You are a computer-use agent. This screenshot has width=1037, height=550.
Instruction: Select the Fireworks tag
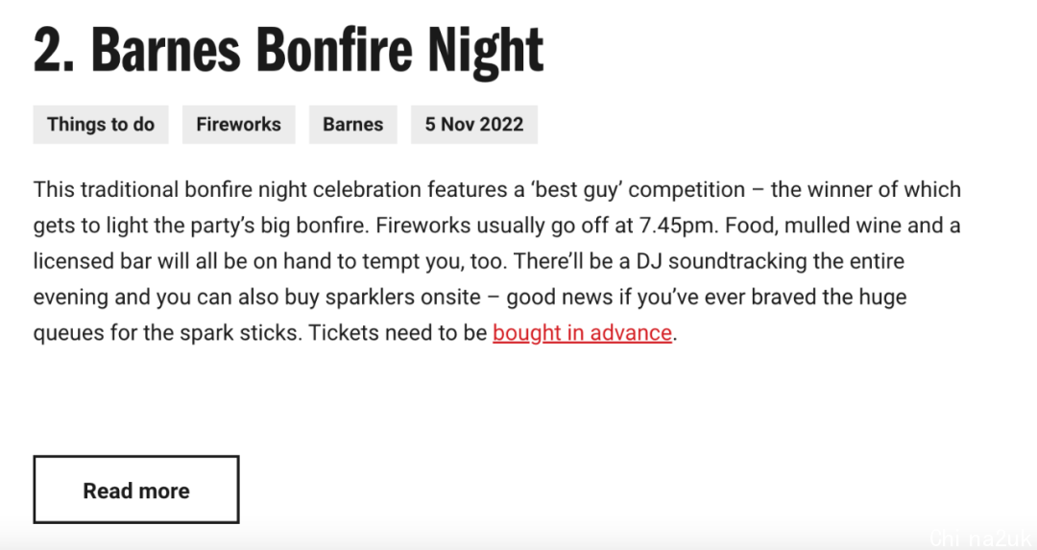pos(239,124)
